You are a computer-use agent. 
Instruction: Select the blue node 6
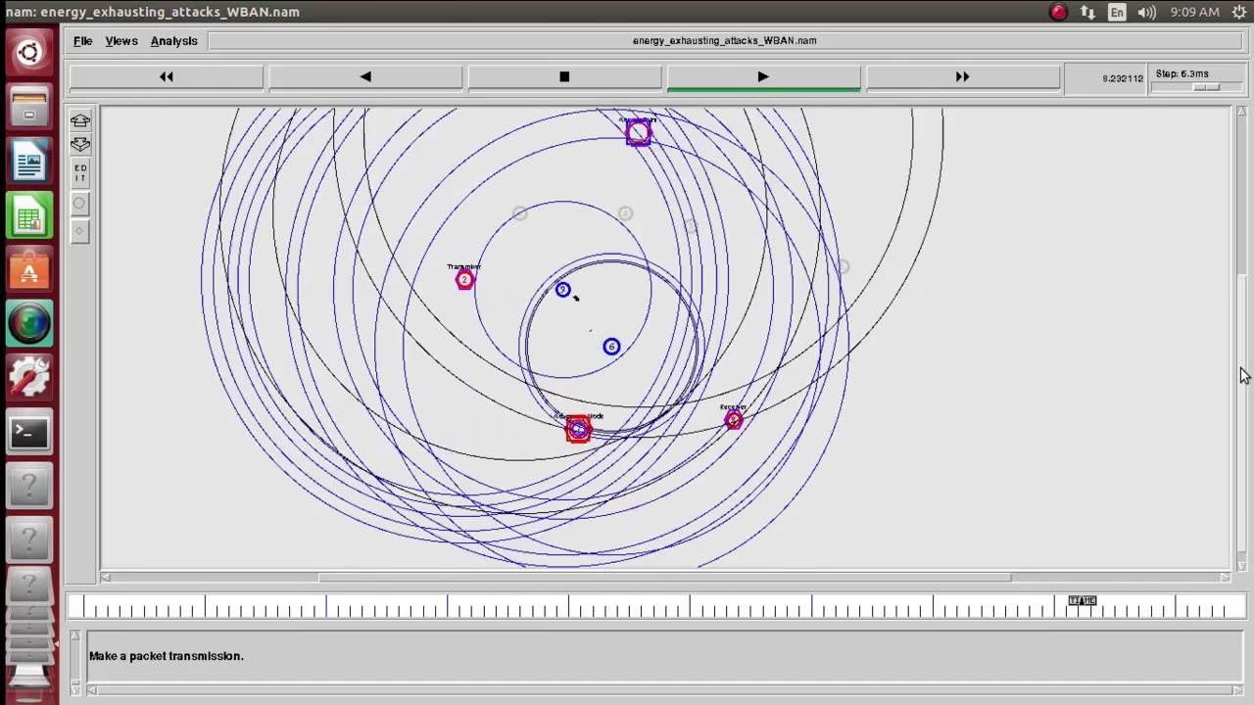coord(611,346)
